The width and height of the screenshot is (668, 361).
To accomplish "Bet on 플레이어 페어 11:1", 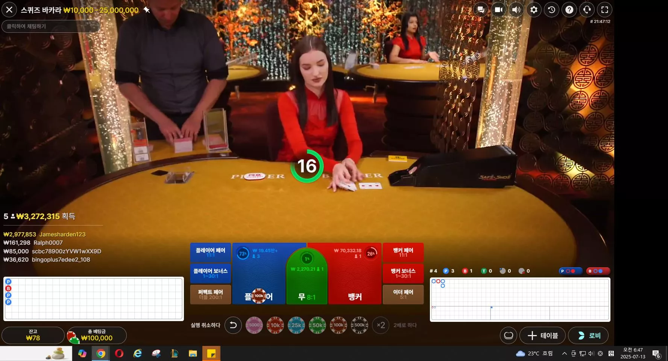I will (210, 252).
